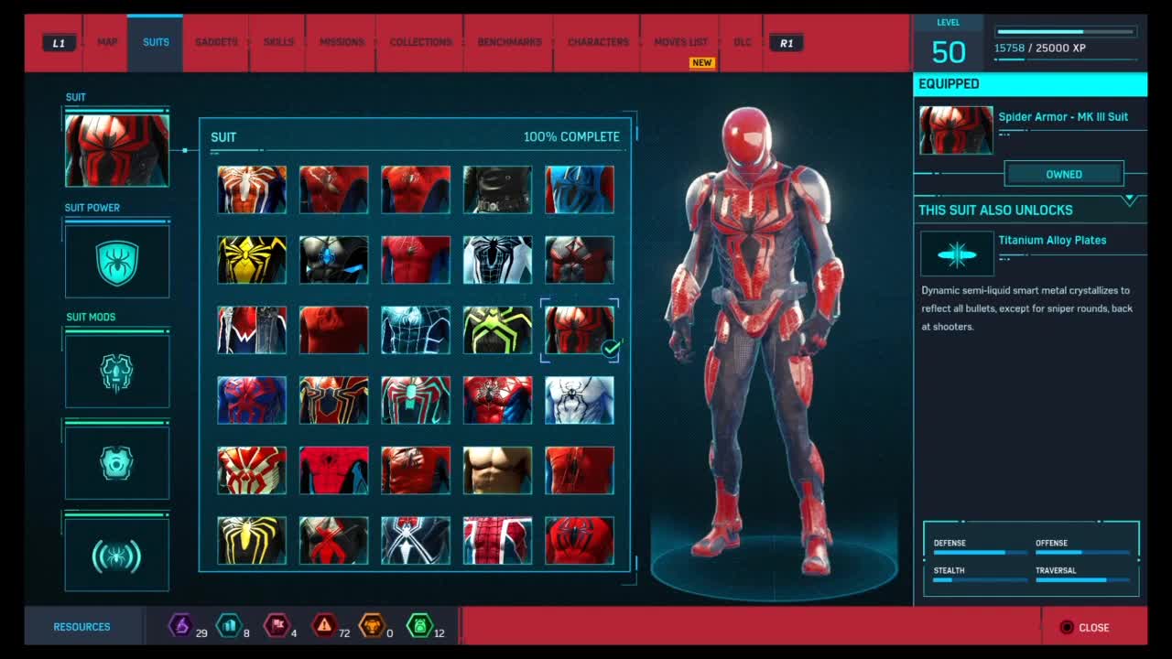Viewport: 1172px width, 659px height.
Task: Pick the Velocity suit with teal chest emblem
Action: coord(416,401)
